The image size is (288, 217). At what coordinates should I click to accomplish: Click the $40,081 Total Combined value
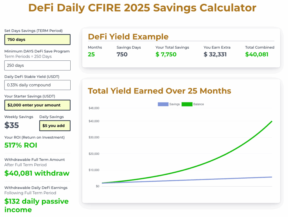[x=257, y=54]
